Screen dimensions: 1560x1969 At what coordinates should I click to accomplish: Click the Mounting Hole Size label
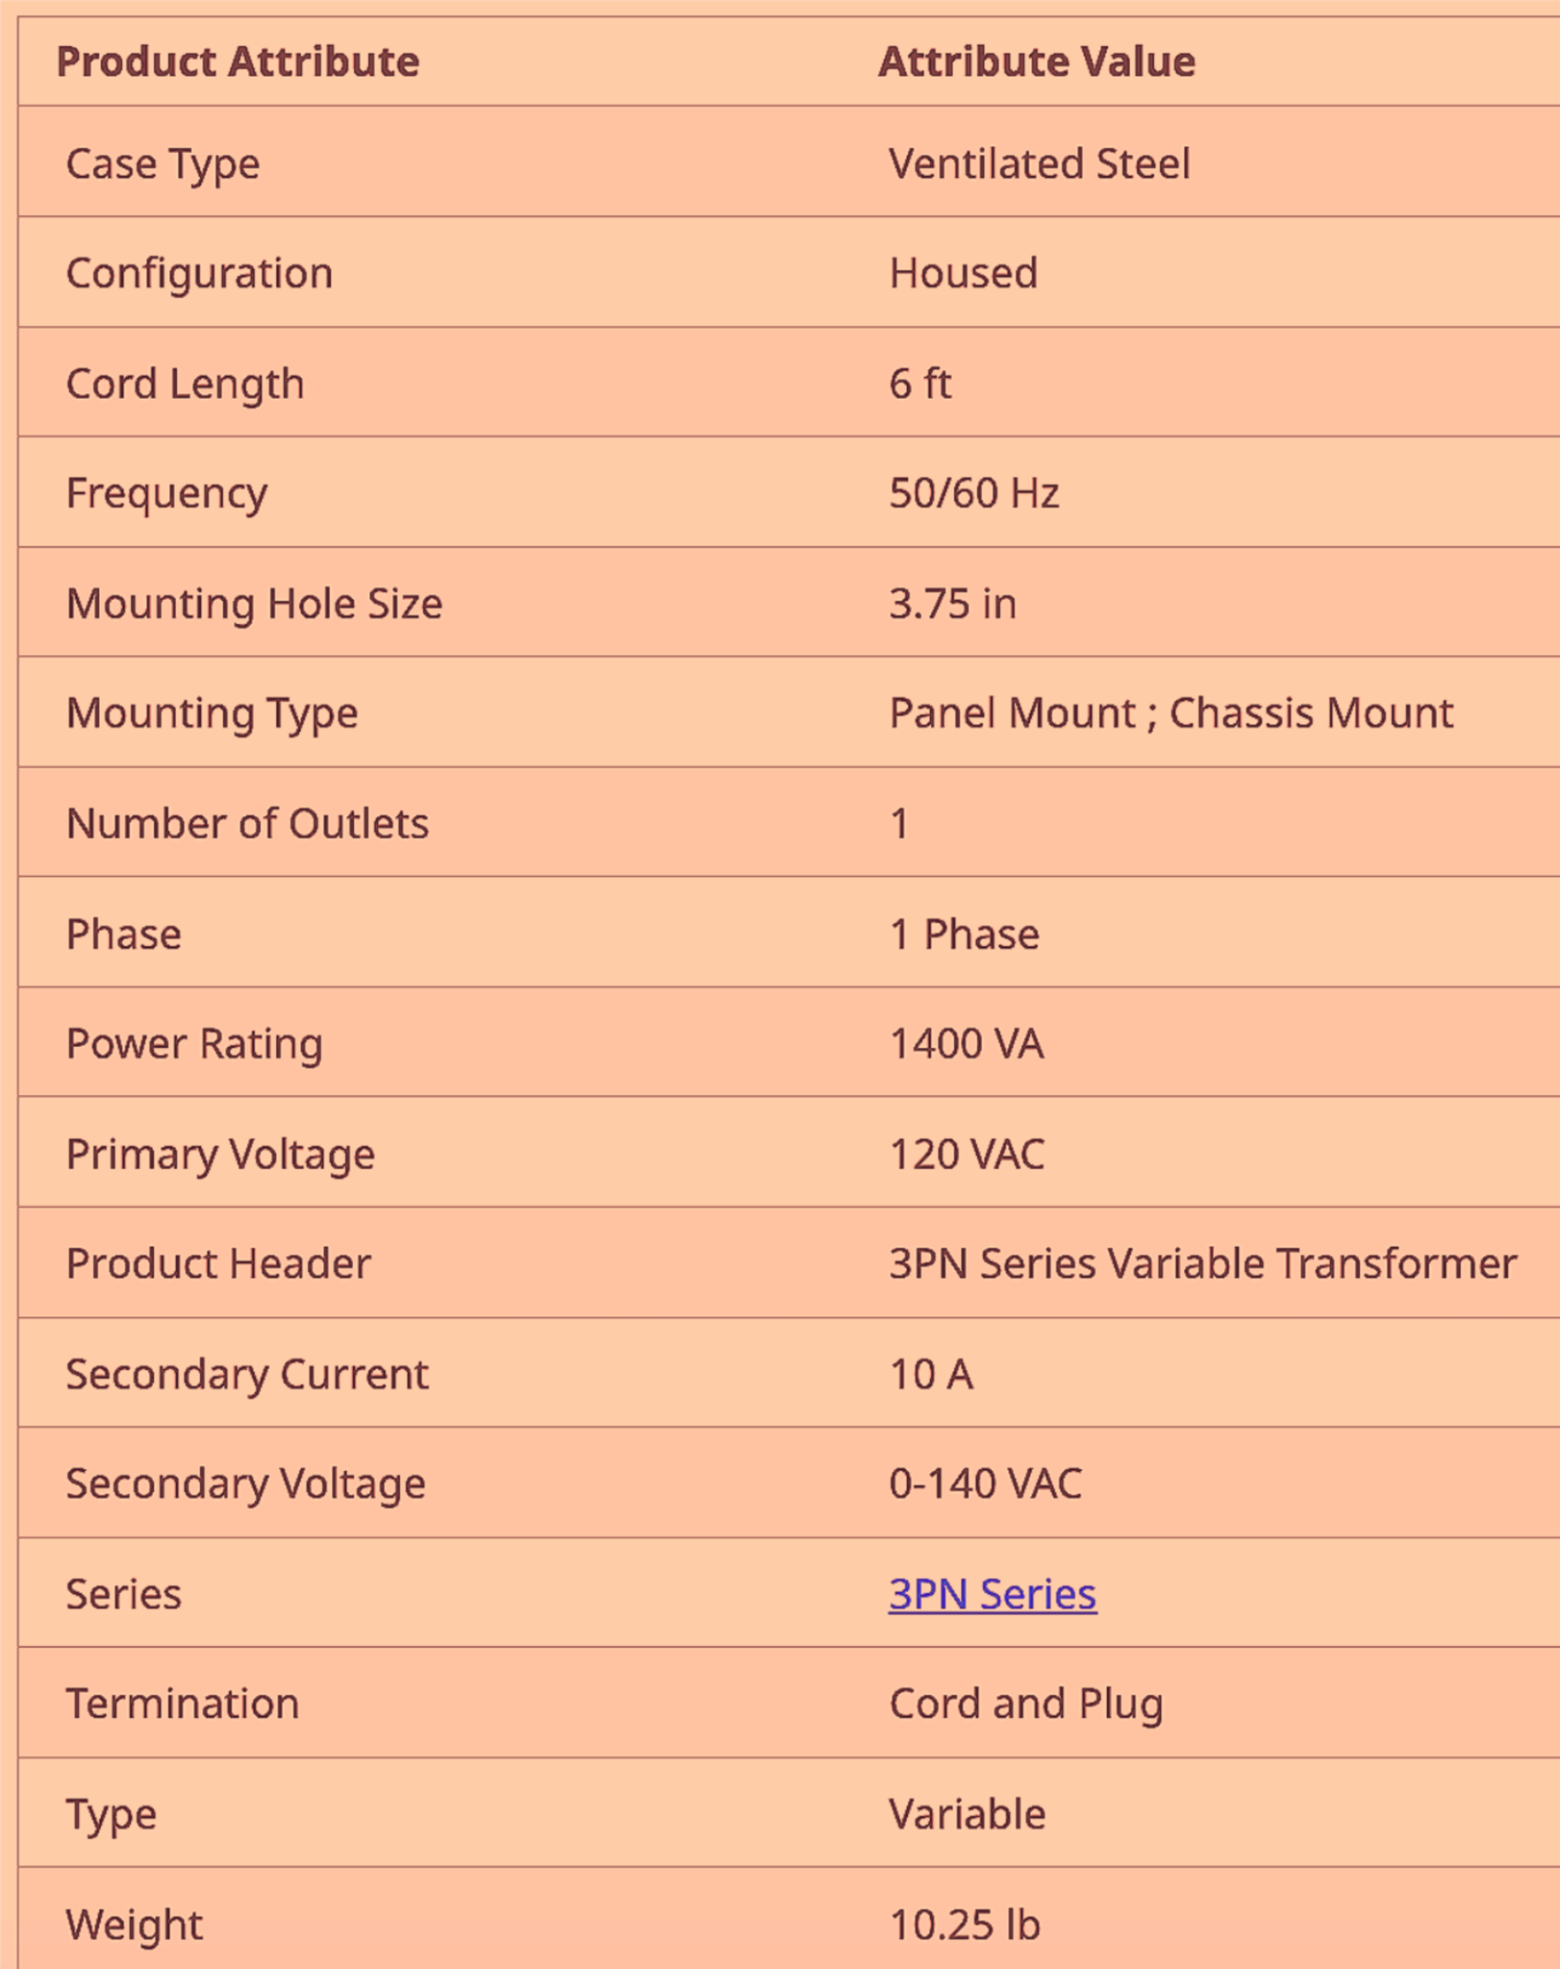pyautogui.click(x=254, y=604)
